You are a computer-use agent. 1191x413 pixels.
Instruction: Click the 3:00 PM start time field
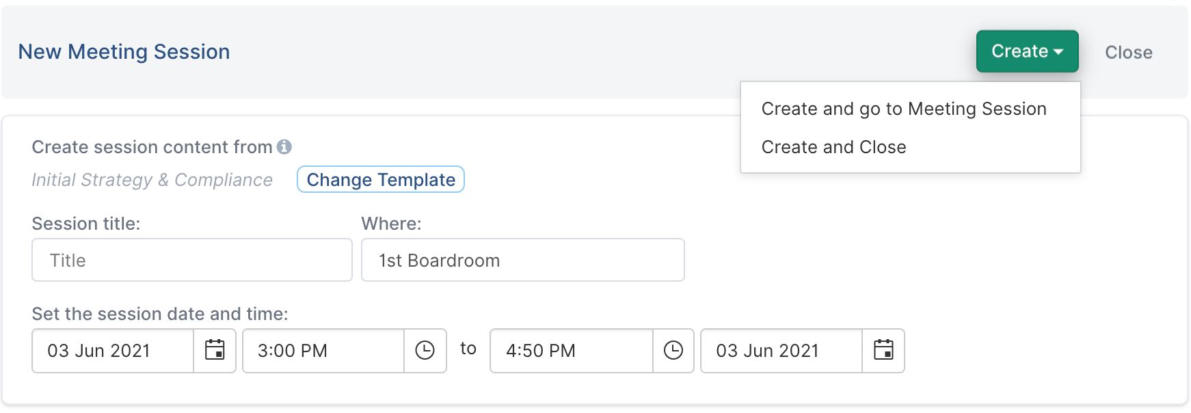(x=323, y=351)
